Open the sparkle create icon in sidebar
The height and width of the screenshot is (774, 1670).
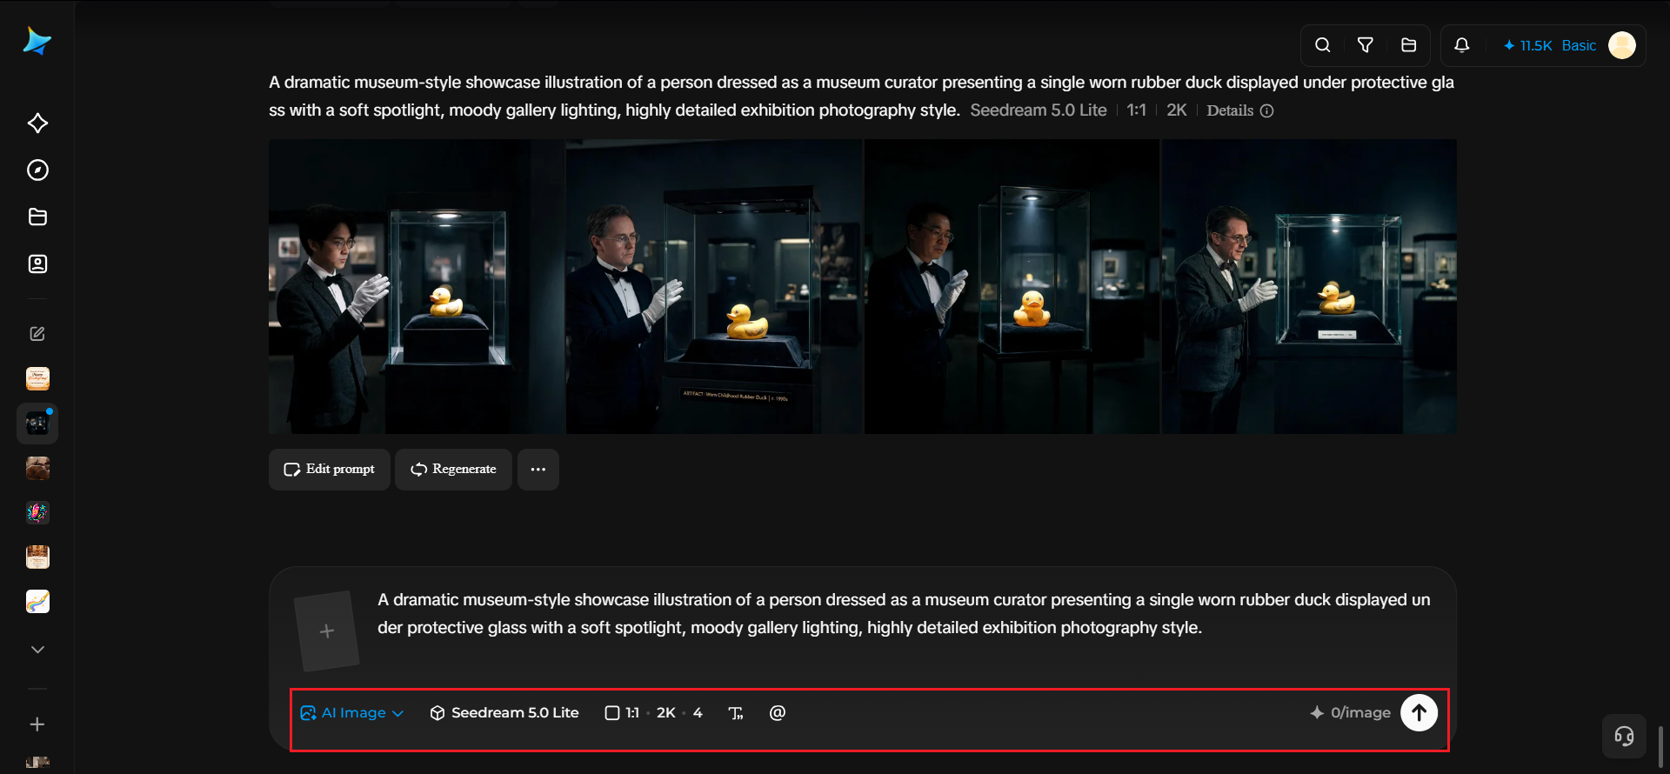pyautogui.click(x=37, y=123)
